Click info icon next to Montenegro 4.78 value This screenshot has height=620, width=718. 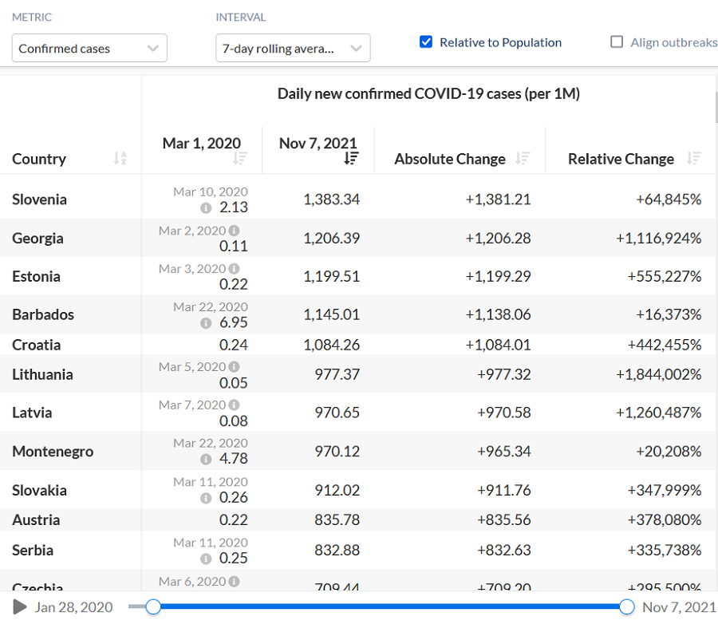coord(206,459)
